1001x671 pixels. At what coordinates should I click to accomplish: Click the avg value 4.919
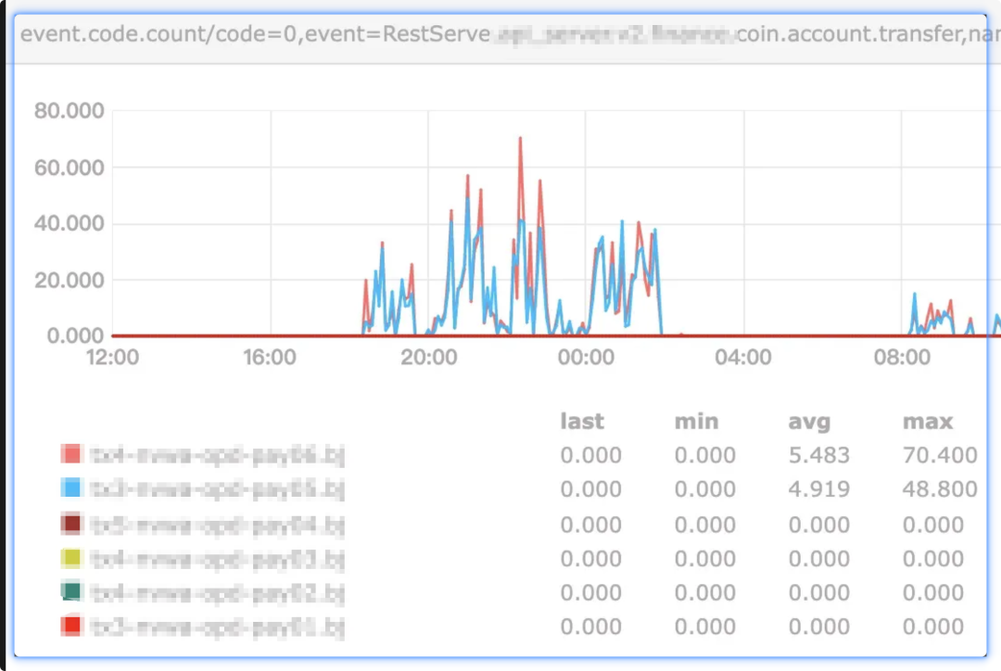819,489
